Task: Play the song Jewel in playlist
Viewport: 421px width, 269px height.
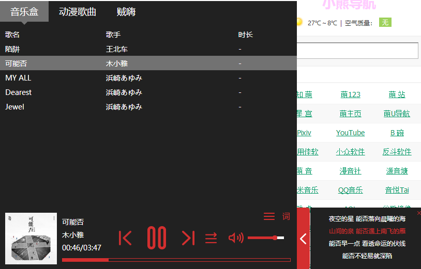Action: [148, 107]
